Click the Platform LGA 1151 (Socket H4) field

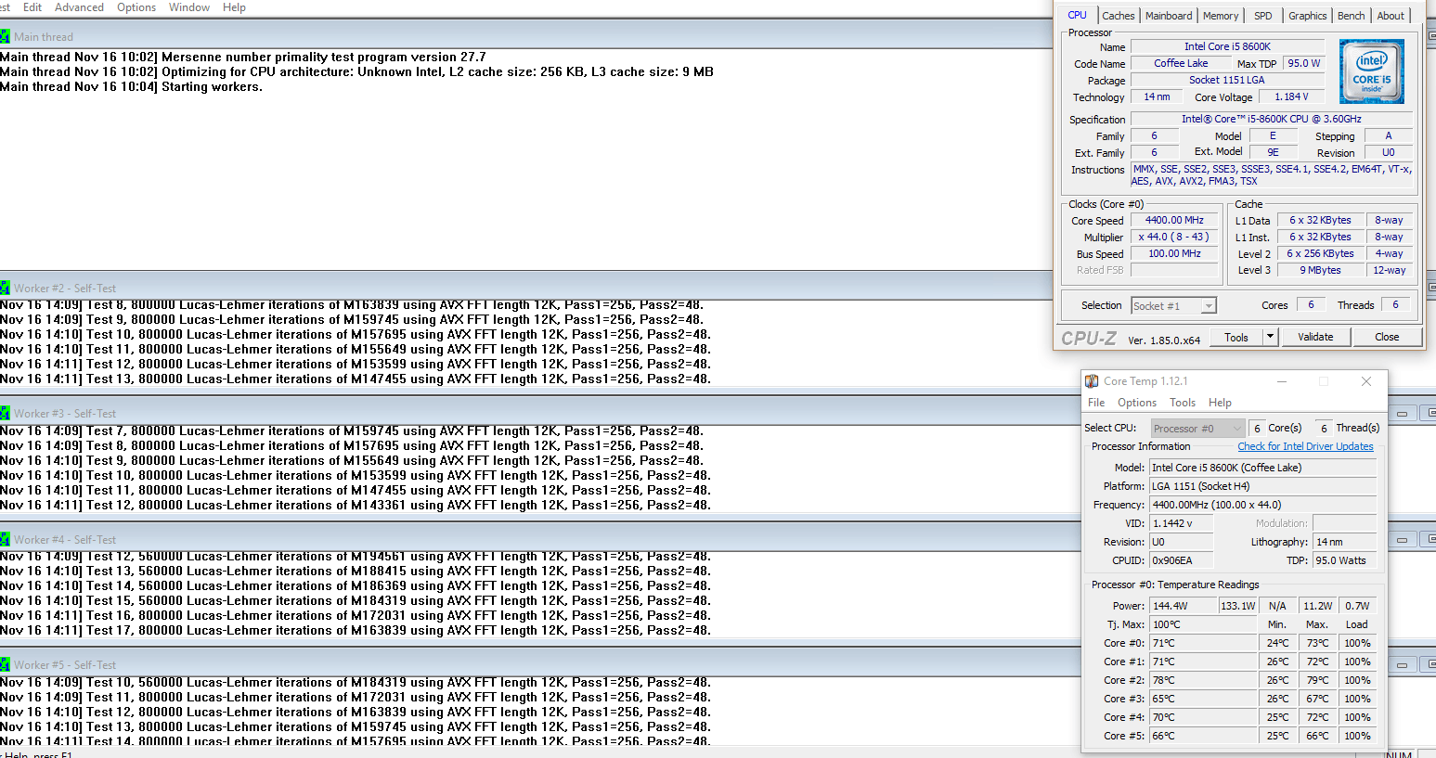click(1262, 486)
